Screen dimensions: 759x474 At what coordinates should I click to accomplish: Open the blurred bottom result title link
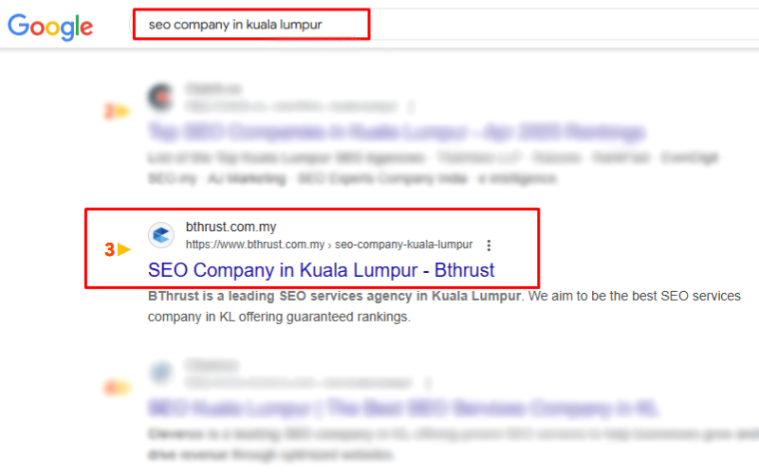pyautogui.click(x=404, y=409)
